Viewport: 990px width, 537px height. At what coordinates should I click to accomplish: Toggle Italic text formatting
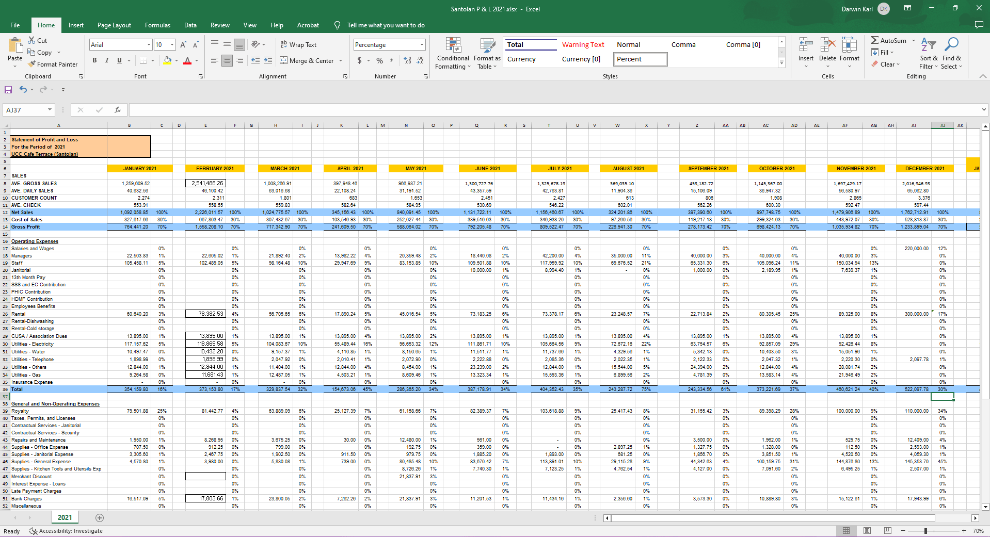pyautogui.click(x=107, y=60)
